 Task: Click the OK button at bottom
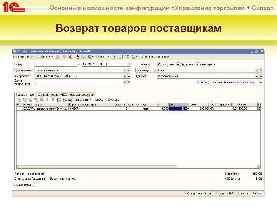(231, 194)
